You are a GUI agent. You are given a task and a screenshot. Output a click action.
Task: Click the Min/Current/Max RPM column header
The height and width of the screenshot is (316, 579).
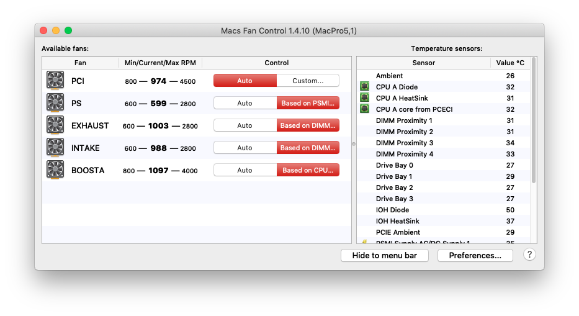click(160, 63)
